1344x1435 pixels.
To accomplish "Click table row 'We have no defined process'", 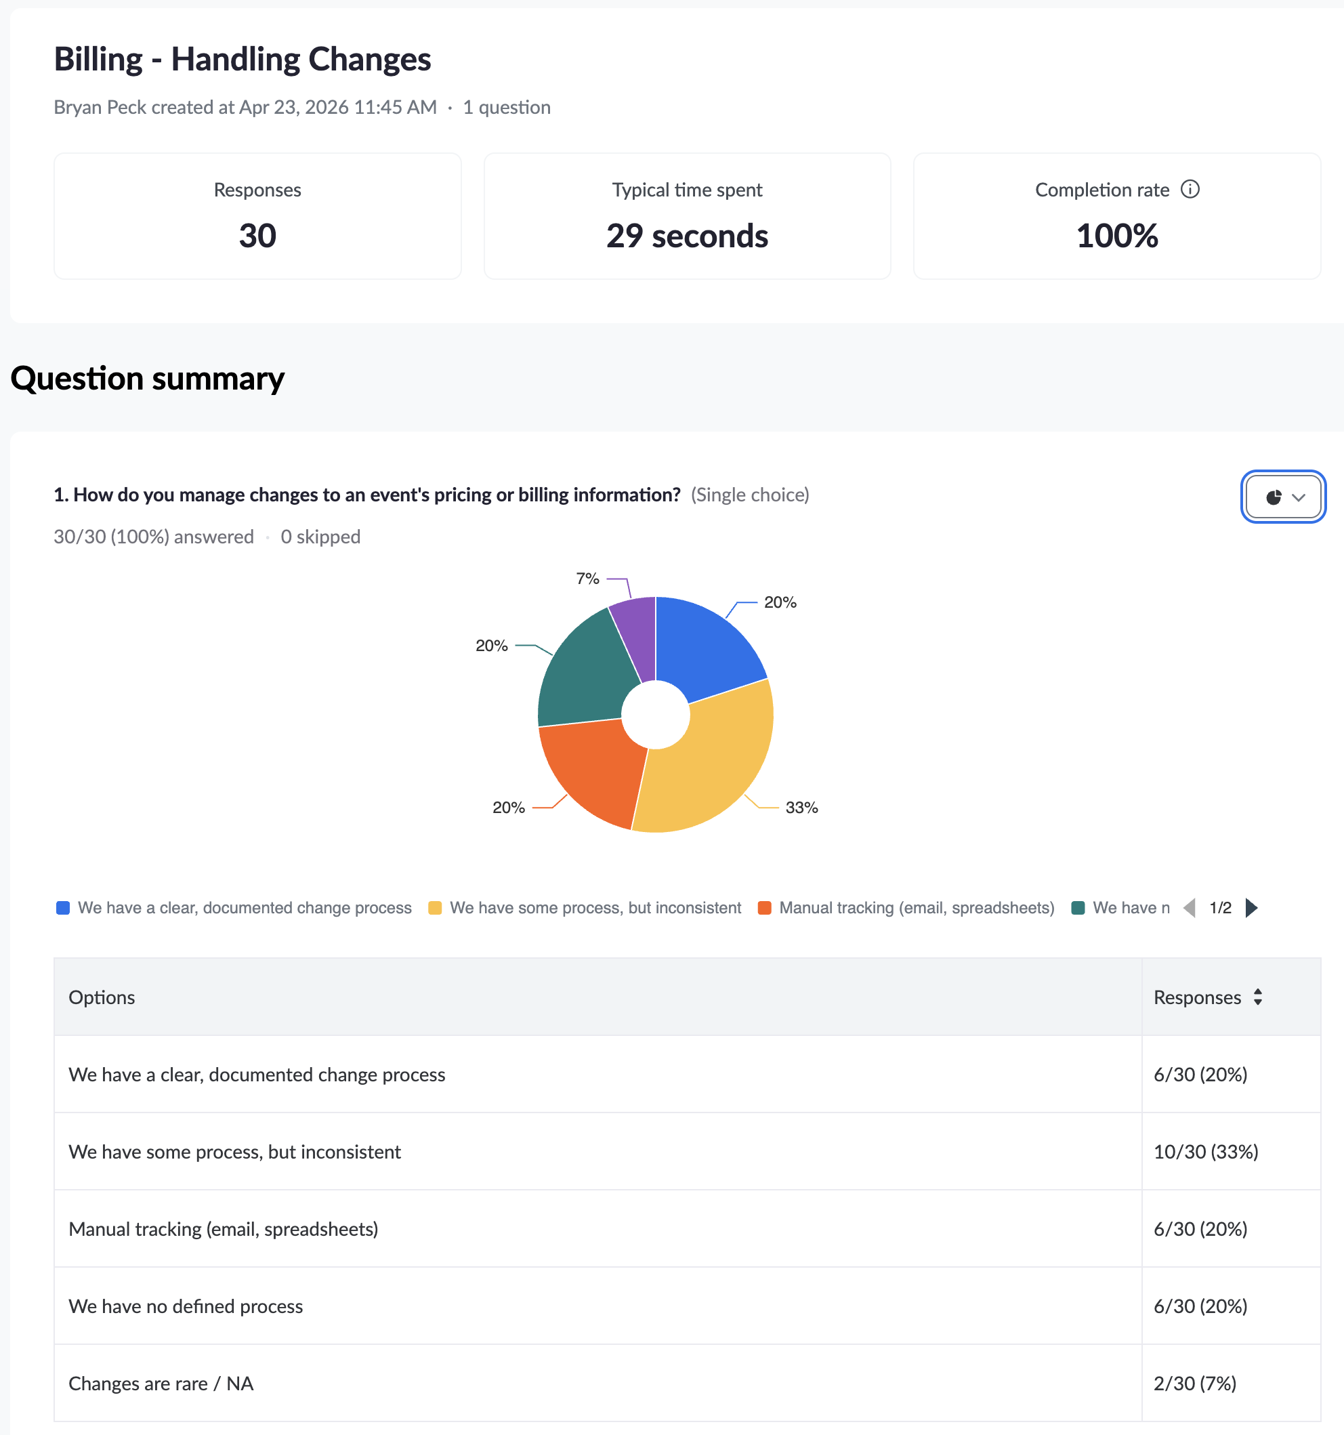I will pyautogui.click(x=687, y=1306).
